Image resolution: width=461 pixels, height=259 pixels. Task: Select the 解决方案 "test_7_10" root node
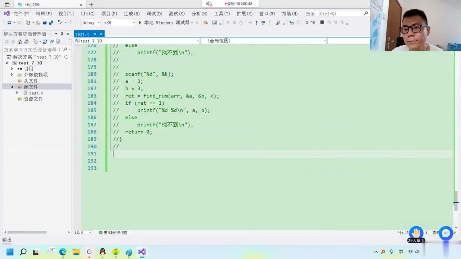click(38, 57)
